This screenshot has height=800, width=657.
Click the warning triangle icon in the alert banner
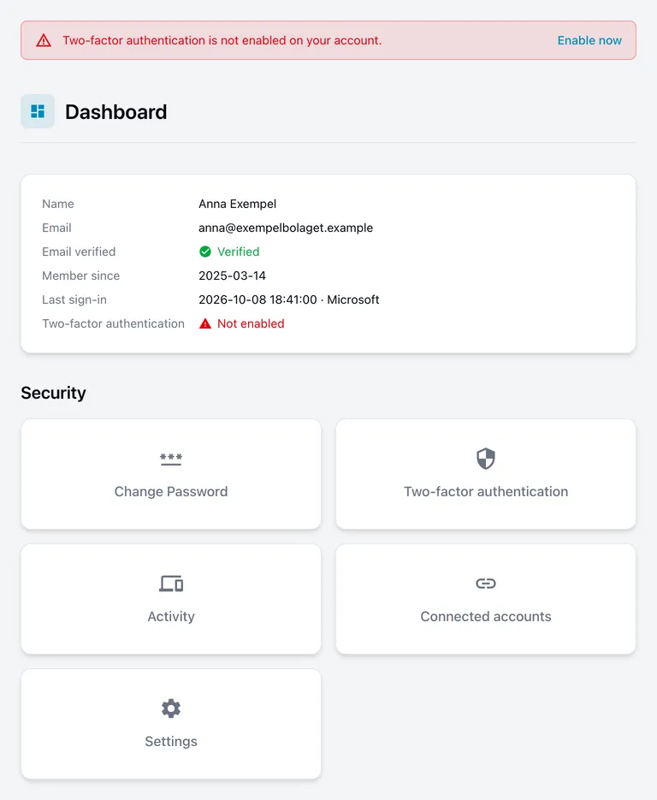click(44, 40)
